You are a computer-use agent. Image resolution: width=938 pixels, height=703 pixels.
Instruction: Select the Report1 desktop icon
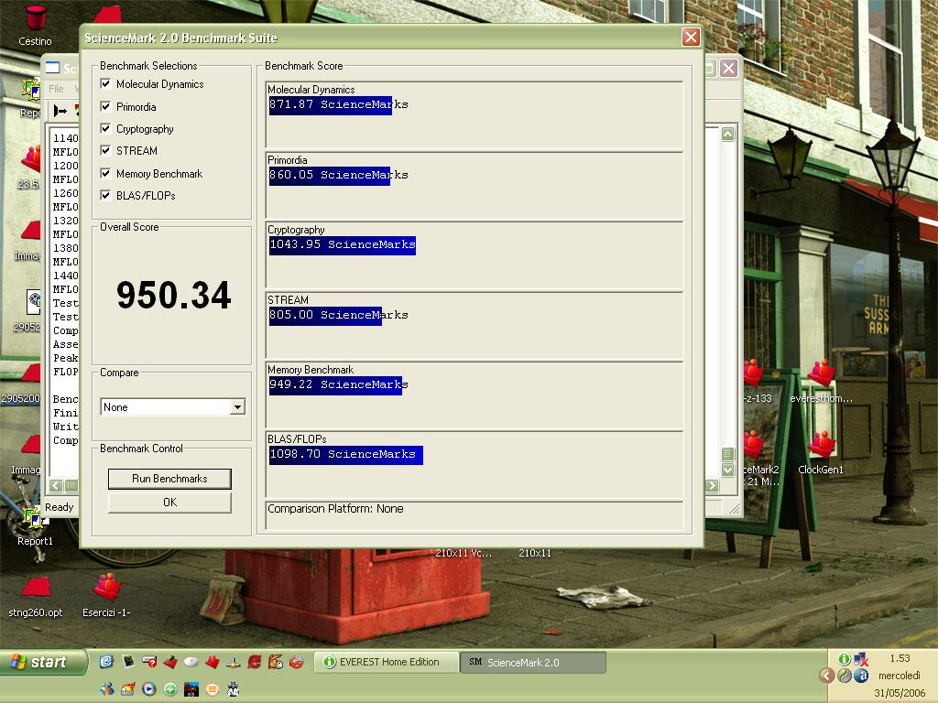[35, 526]
